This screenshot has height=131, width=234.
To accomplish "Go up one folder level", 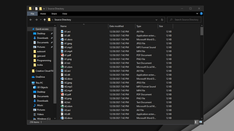I will [44, 20].
